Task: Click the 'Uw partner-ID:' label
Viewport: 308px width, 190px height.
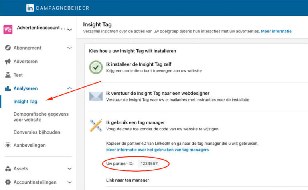Action: [120, 164]
